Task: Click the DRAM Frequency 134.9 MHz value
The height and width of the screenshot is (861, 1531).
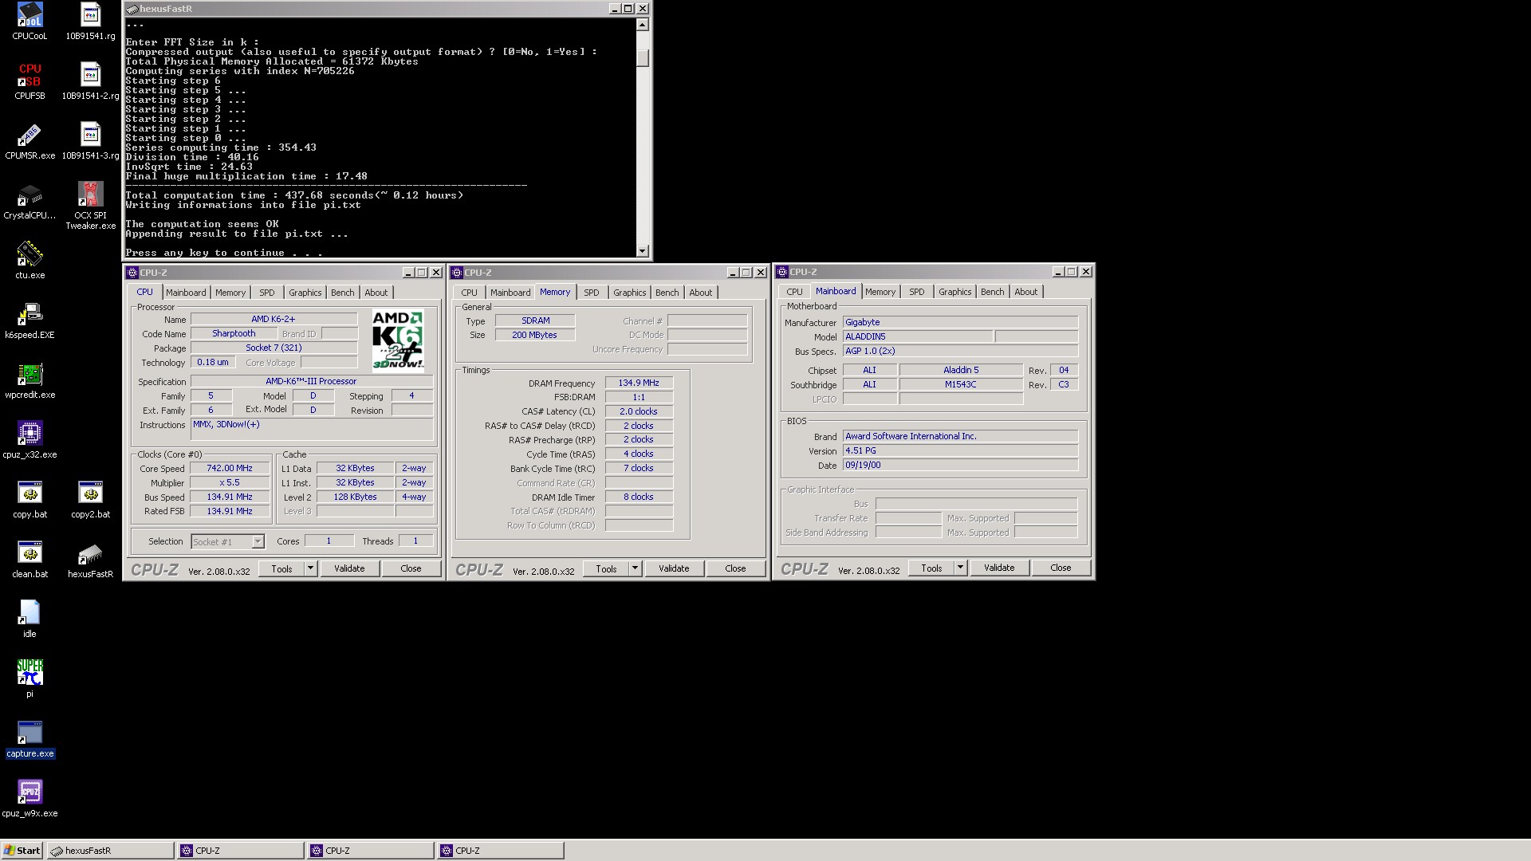Action: click(639, 383)
